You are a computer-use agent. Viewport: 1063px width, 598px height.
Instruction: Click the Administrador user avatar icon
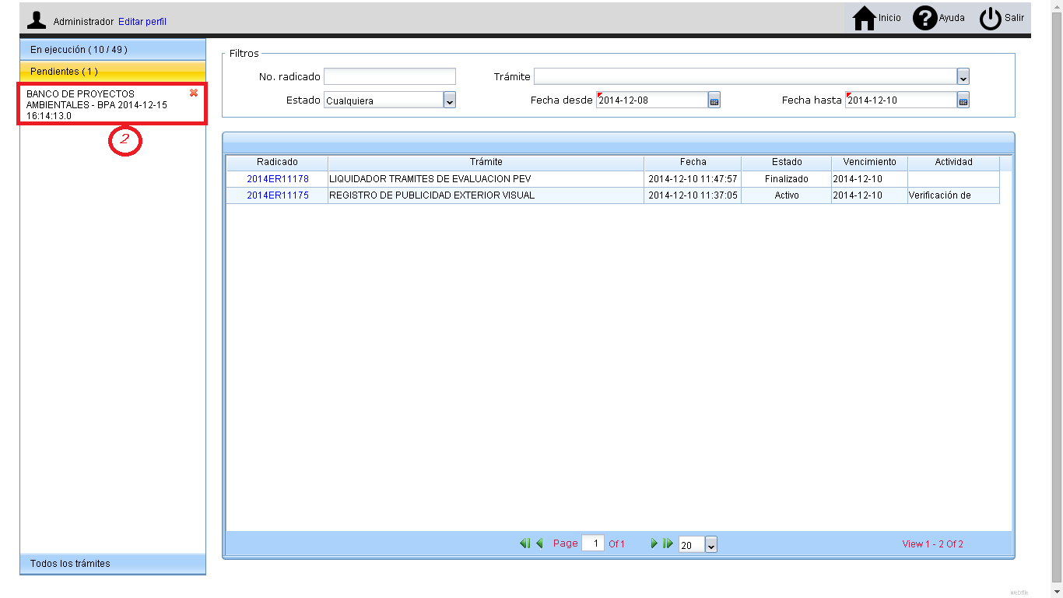coord(37,20)
